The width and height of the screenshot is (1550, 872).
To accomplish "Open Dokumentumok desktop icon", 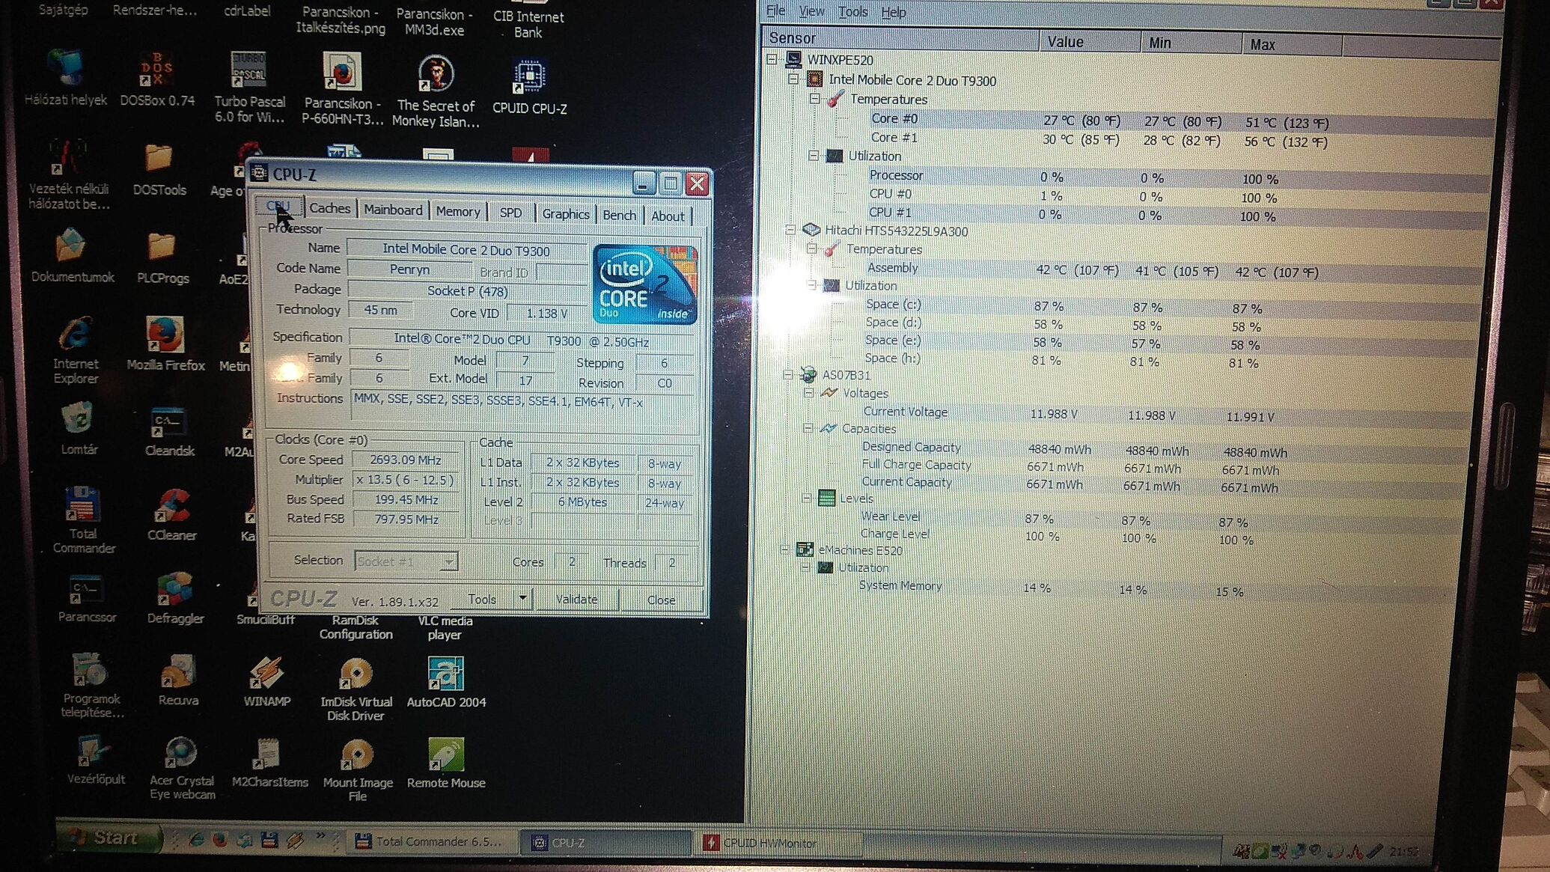I will pyautogui.click(x=73, y=256).
